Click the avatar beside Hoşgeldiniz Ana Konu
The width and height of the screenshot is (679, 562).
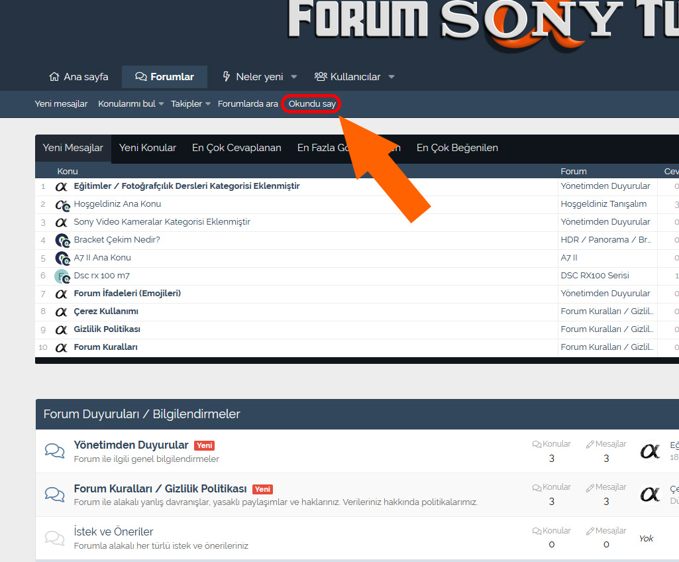(62, 205)
